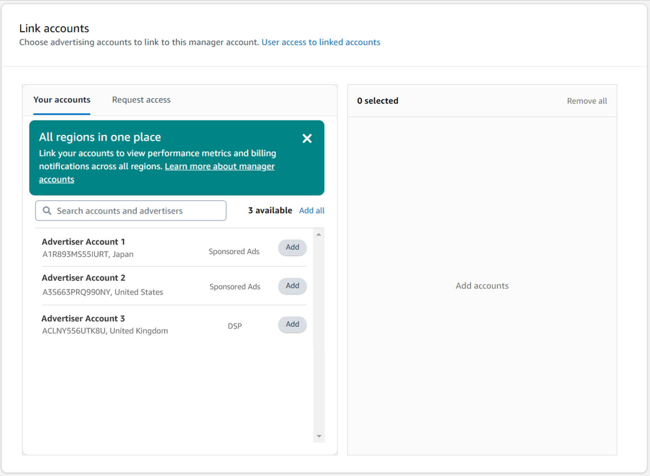Select the Advertiser Account 2 row
The image size is (650, 476).
click(127, 284)
